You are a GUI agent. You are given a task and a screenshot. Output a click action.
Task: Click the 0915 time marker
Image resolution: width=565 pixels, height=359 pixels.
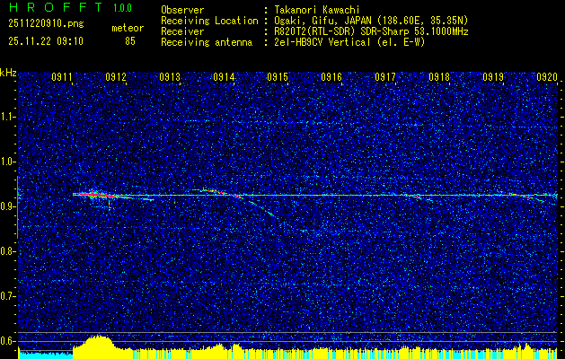[278, 76]
